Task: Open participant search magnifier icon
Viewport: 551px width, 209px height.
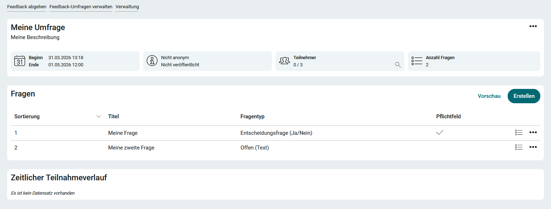Action: pyautogui.click(x=397, y=65)
